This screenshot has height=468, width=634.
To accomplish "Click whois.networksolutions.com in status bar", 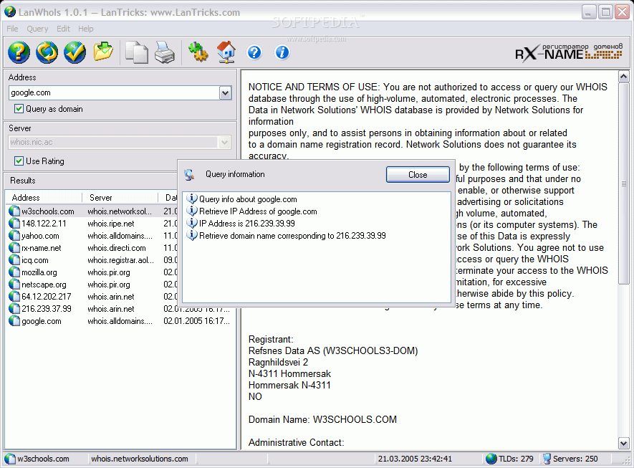I will pos(140,459).
